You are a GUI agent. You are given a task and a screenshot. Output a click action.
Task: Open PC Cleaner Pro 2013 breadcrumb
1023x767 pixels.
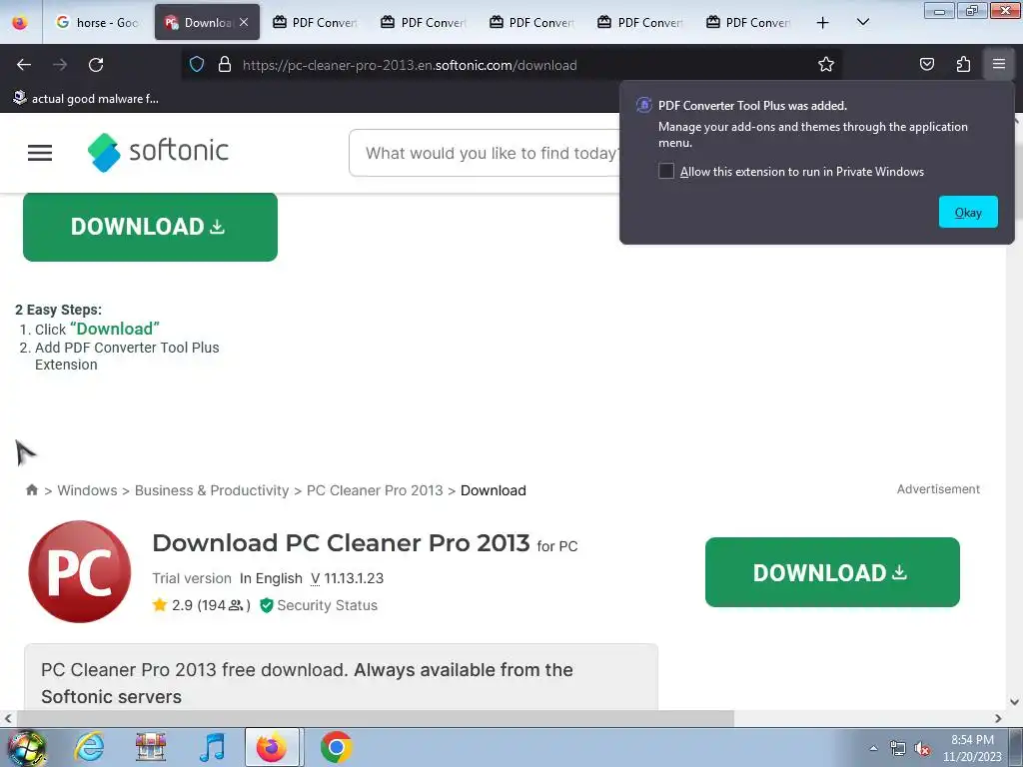(375, 490)
